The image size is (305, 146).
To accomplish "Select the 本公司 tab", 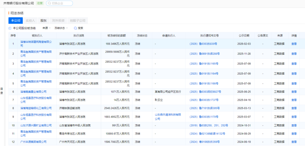I will 16,21.
